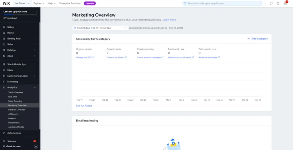Click the Catalog sidebar icon
The width and height of the screenshot is (293, 150).
pyautogui.click(x=4, y=50)
